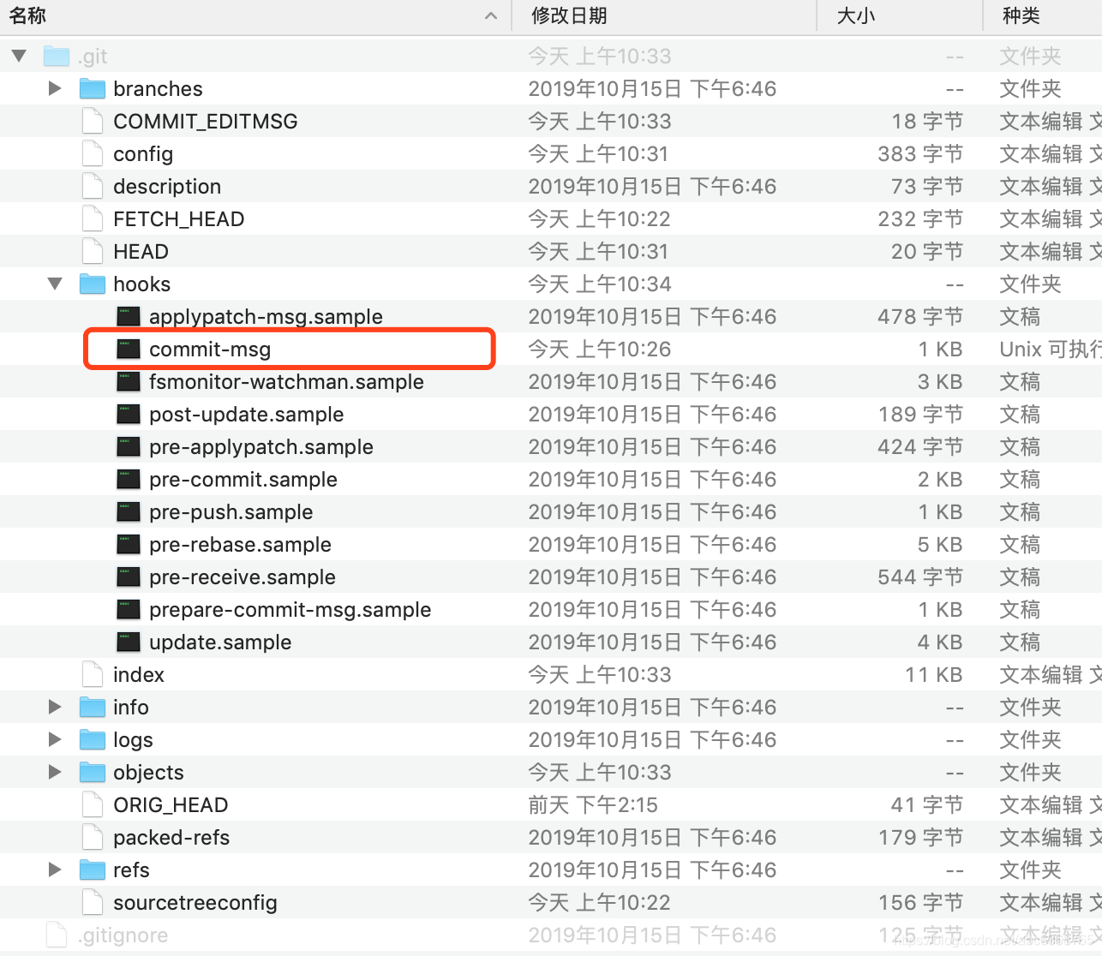Click the 179 字节 size of packed-refs
The image size is (1102, 956).
(921, 838)
